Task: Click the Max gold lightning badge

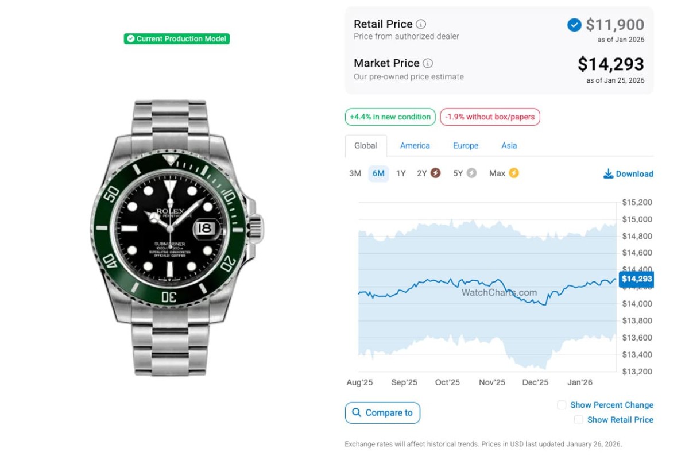Action: point(513,173)
